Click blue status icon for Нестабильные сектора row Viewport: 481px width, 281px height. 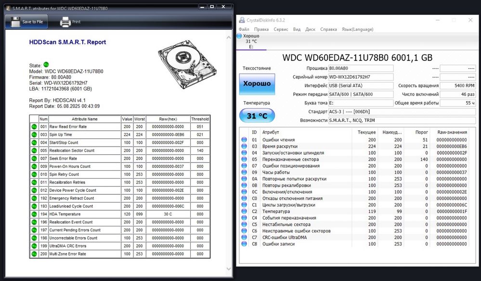[244, 224]
